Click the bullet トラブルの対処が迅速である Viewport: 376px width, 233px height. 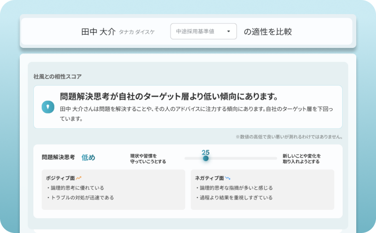pos(80,198)
